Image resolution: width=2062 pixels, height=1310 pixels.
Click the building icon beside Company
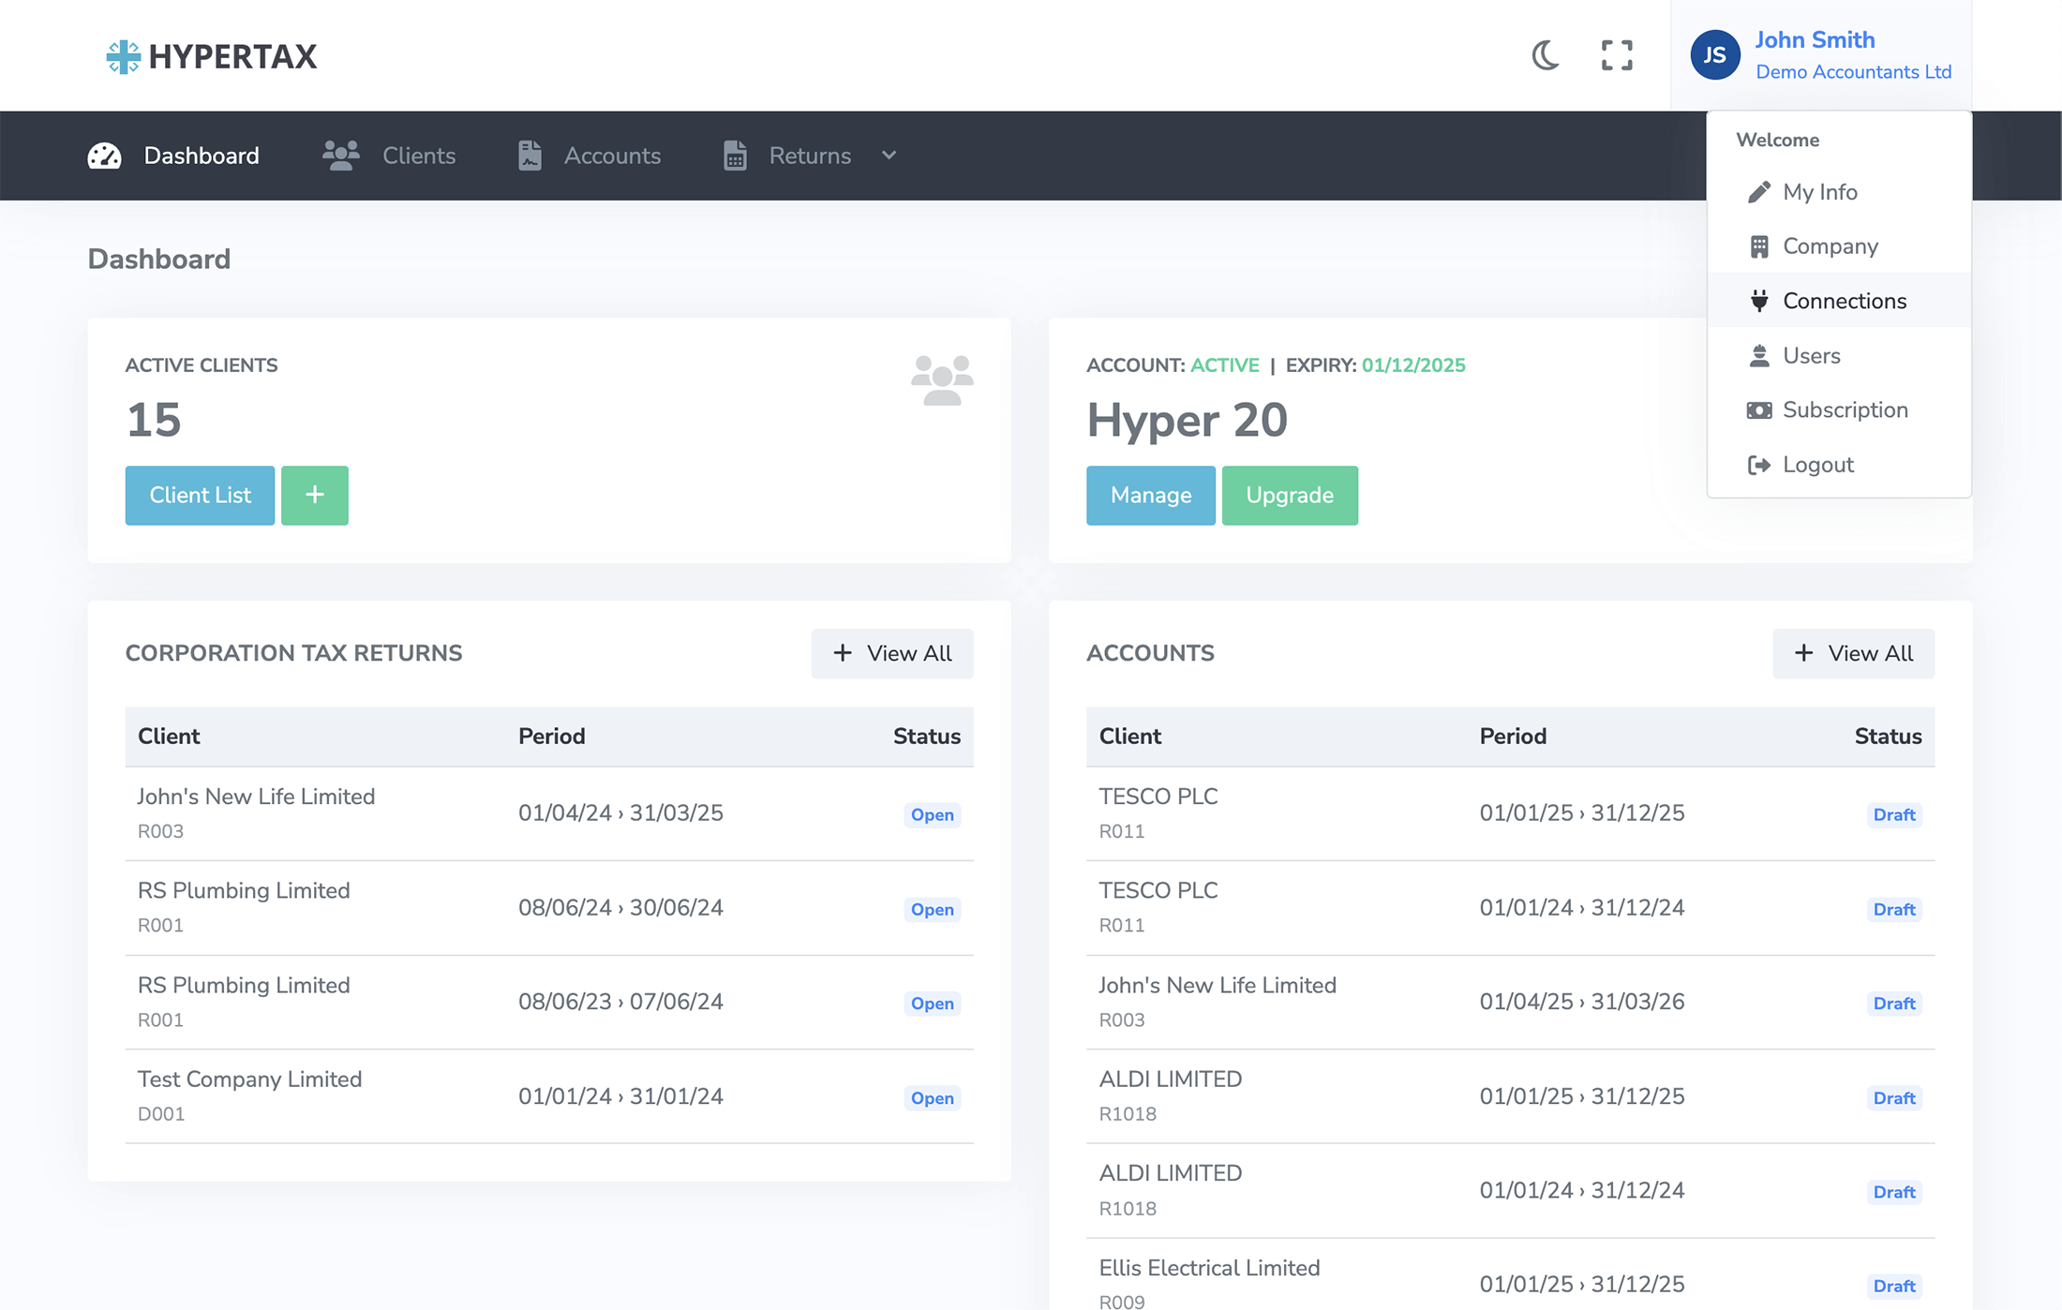1758,246
